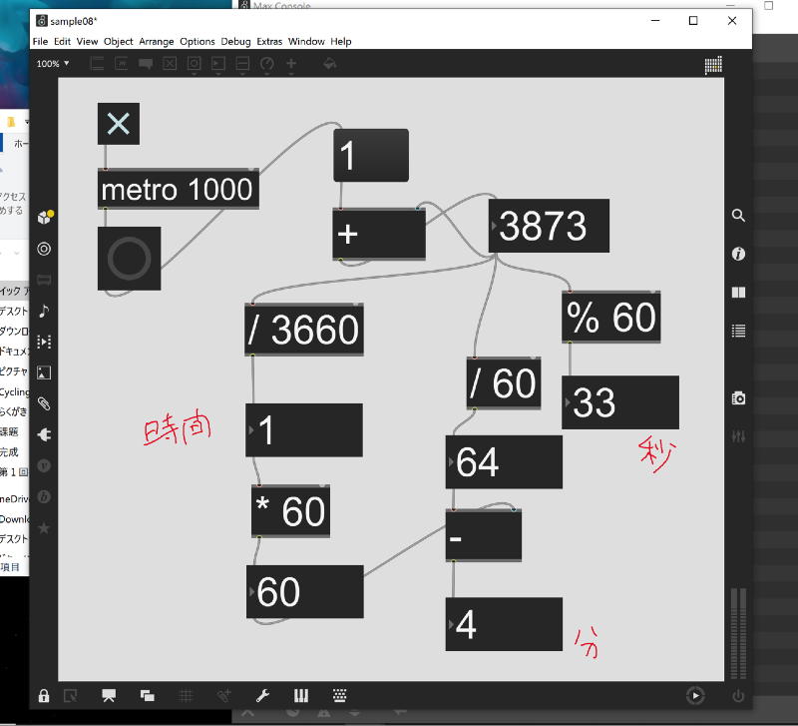The height and width of the screenshot is (726, 798).
Task: Click the piano keys icon in bottom toolbar
Action: (x=301, y=695)
